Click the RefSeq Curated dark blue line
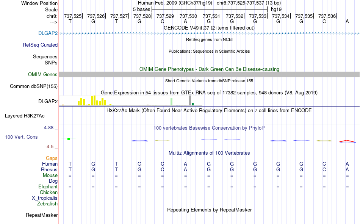This screenshot has width=360, height=224. click(209, 45)
